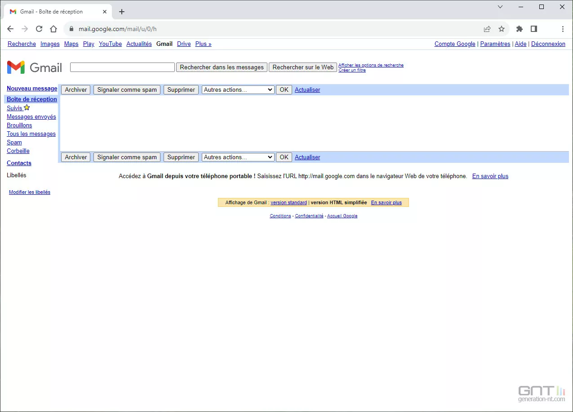
Task: Click the message search text field
Action: pyautogui.click(x=122, y=67)
